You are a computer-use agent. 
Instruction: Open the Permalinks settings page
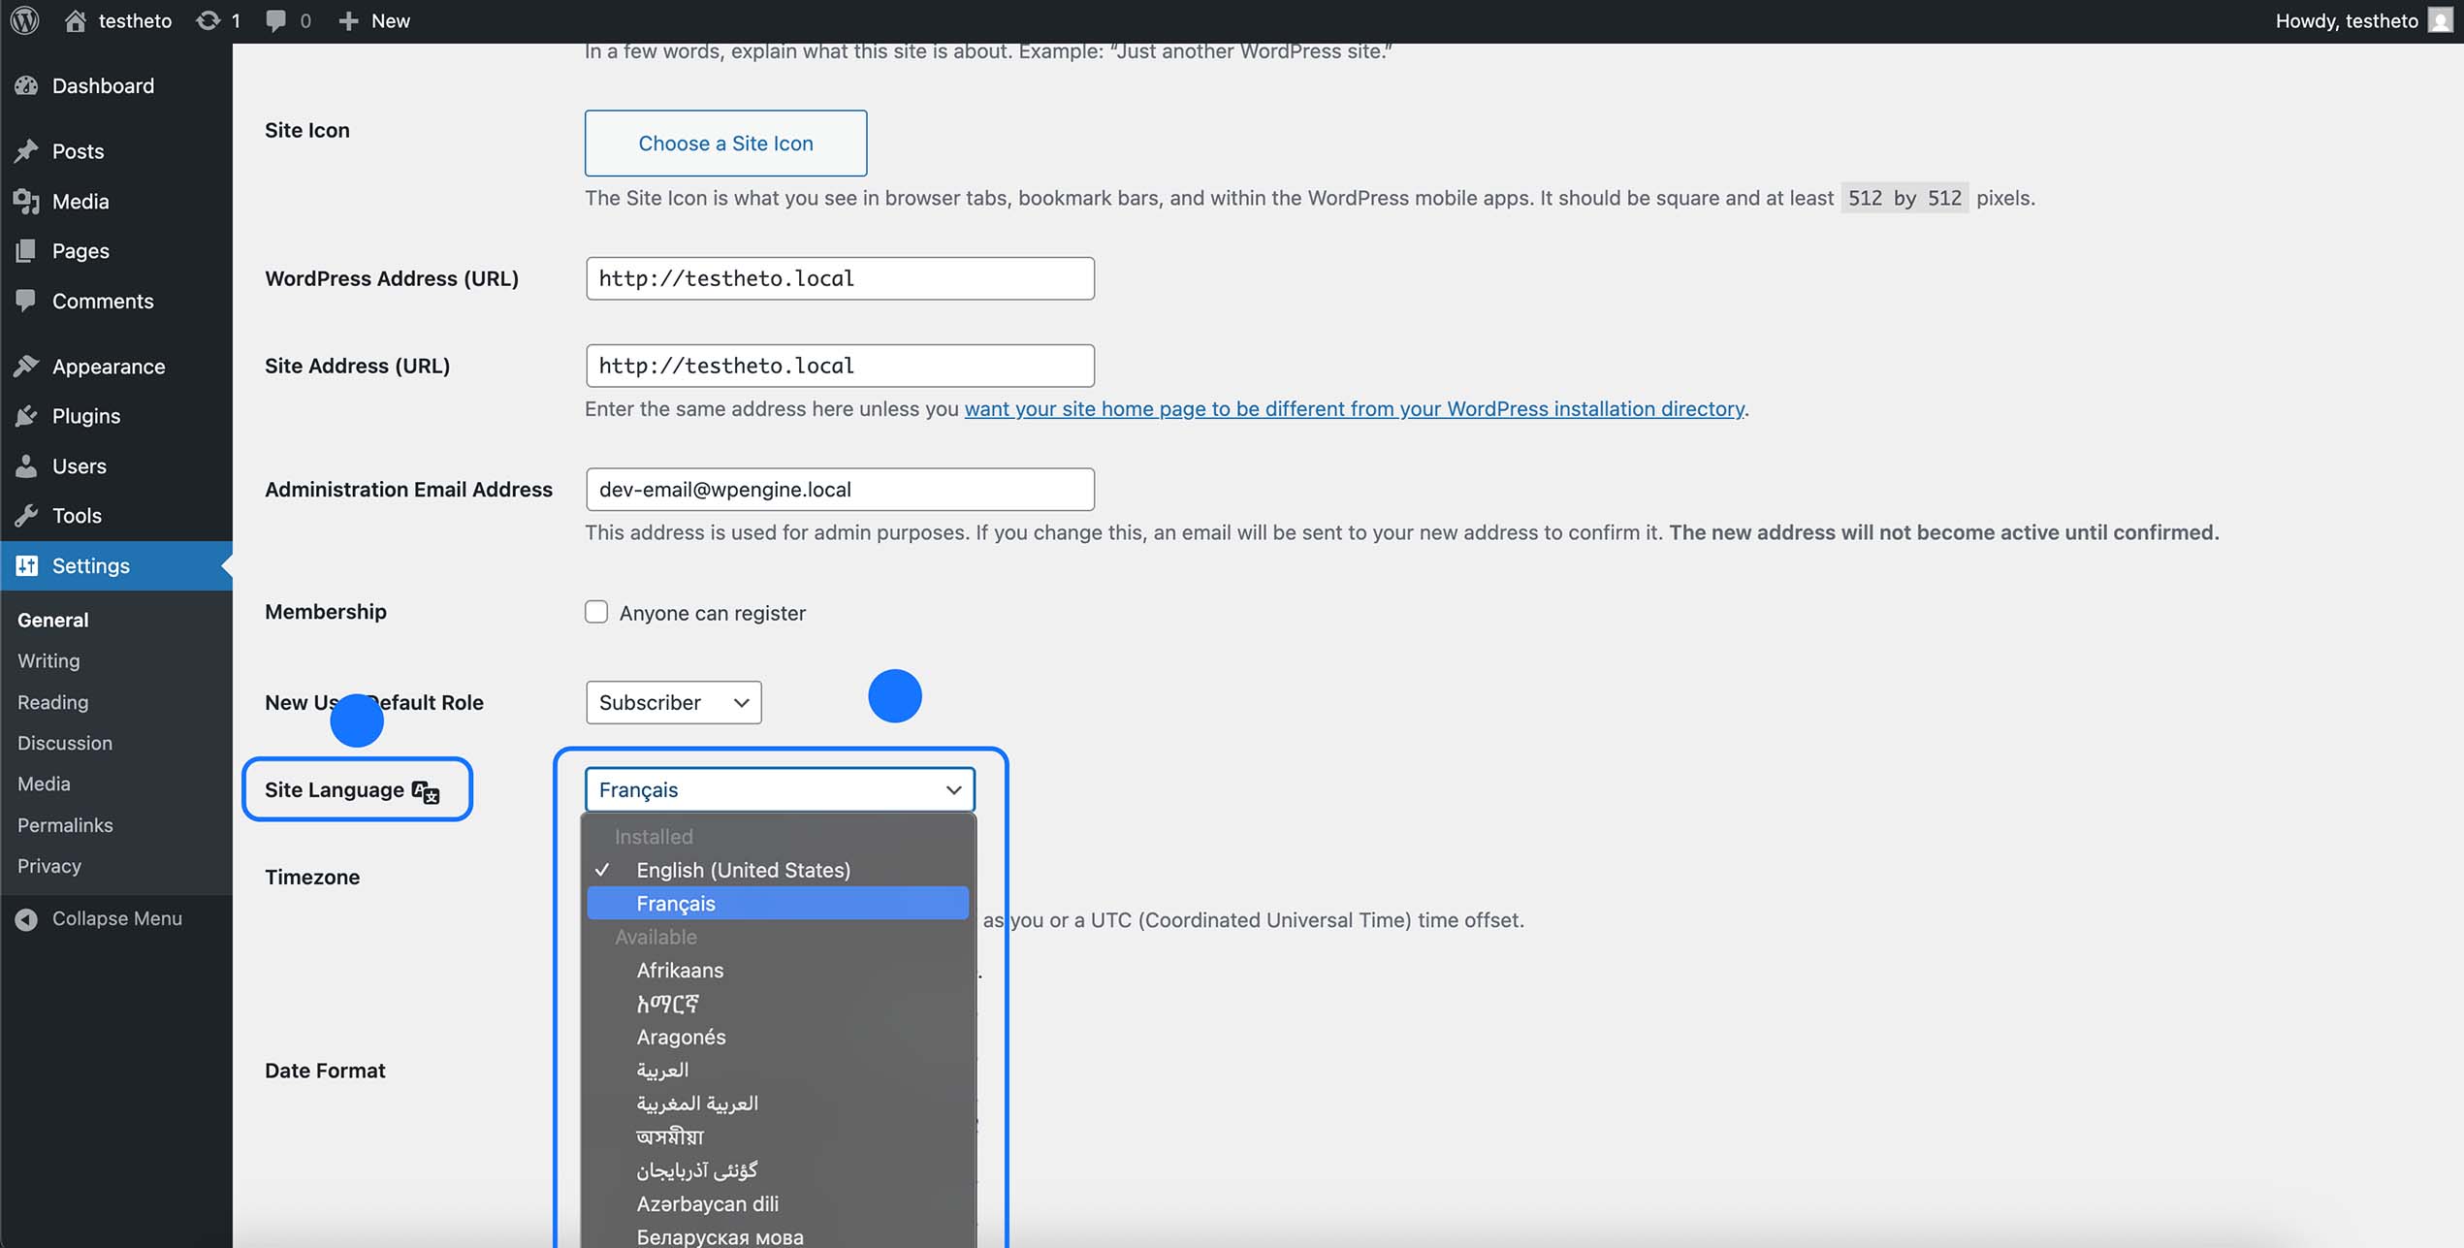pos(64,825)
